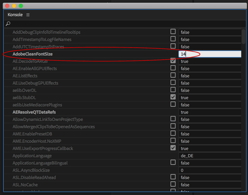The image size is (248, 195).
Task: Check the ApplicationLanguageBilingual checkbox
Action: click(x=173, y=163)
